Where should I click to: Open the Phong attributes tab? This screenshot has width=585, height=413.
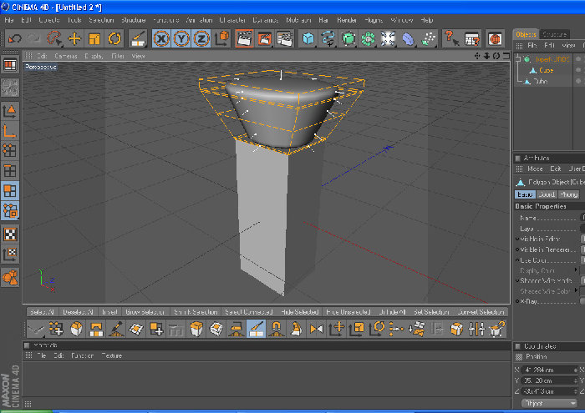tap(569, 194)
